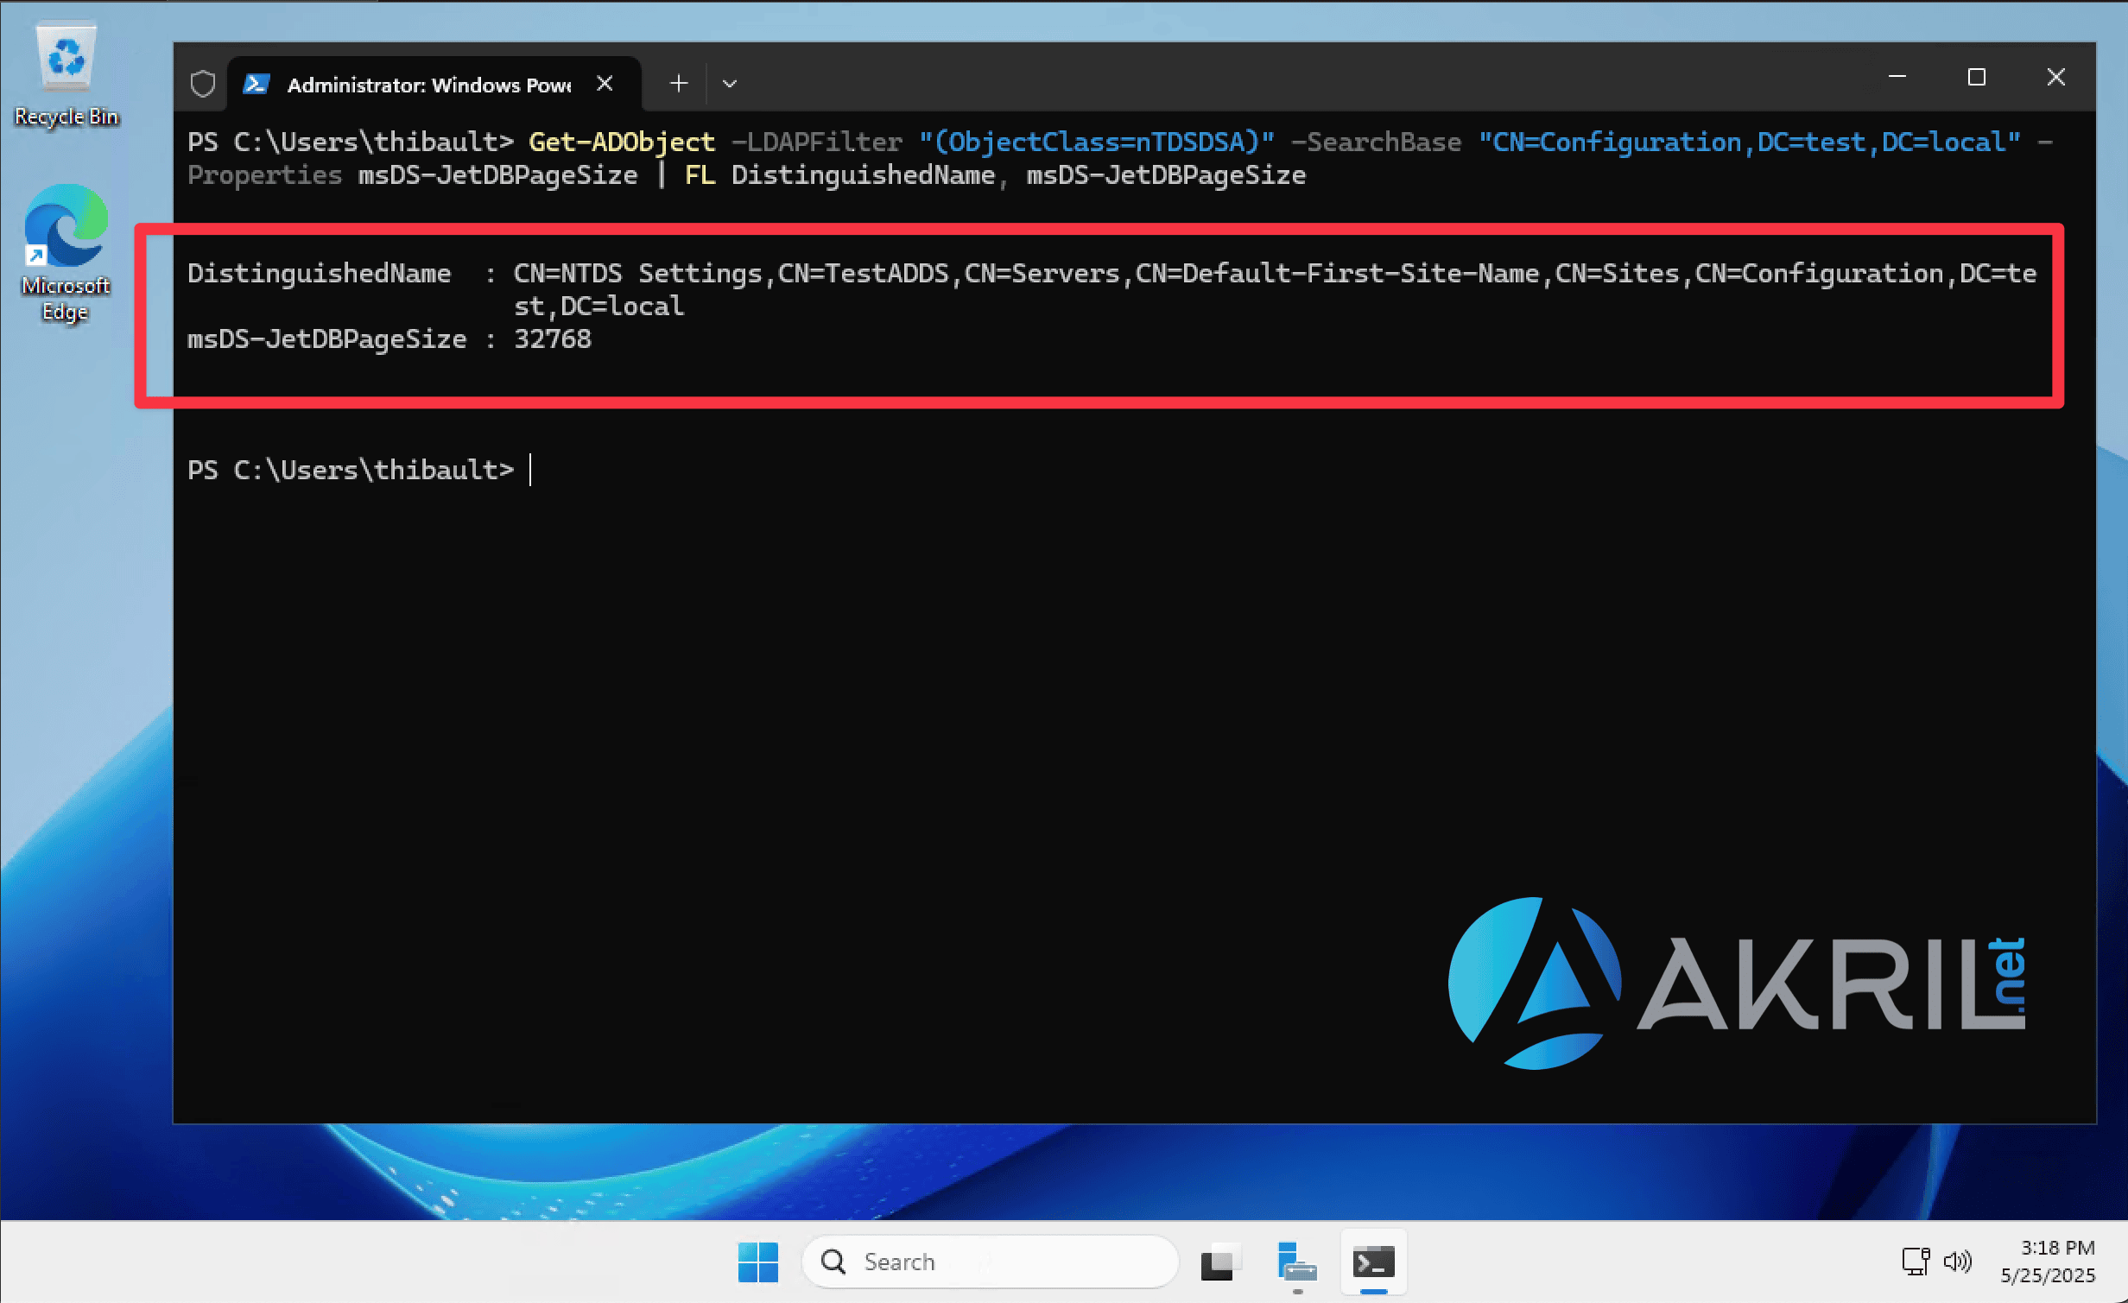
Task: Open the Recycle Bin desktop icon
Action: click(66, 74)
